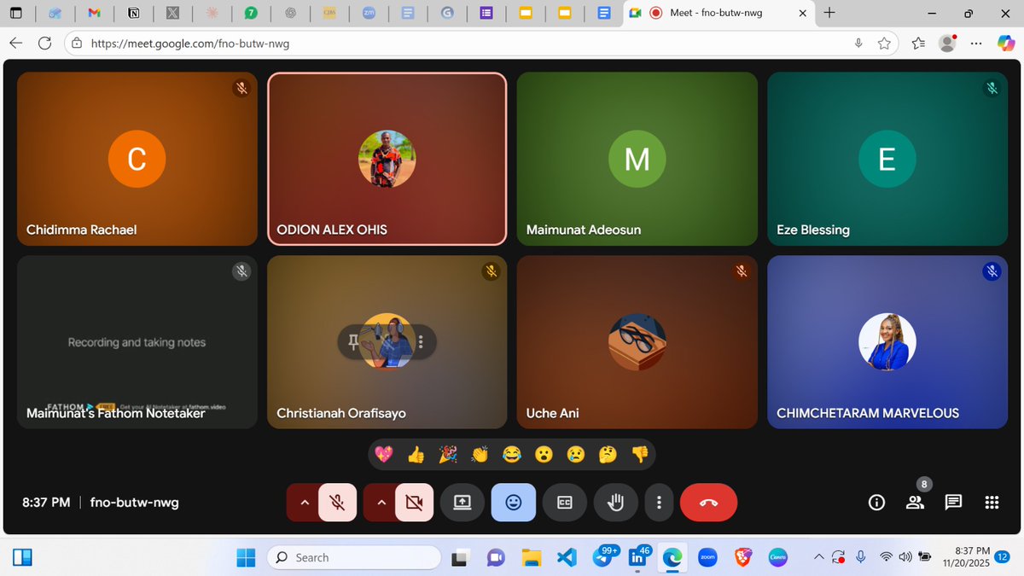Open the more options three-dot menu

(x=659, y=503)
